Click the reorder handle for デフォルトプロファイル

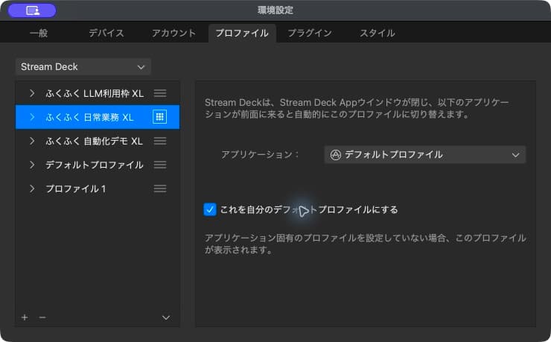coord(160,165)
